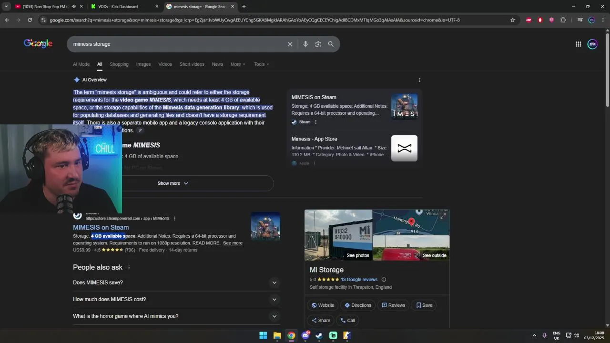Open info icon next to Google reviews
The height and width of the screenshot is (343, 610).
coord(384,280)
